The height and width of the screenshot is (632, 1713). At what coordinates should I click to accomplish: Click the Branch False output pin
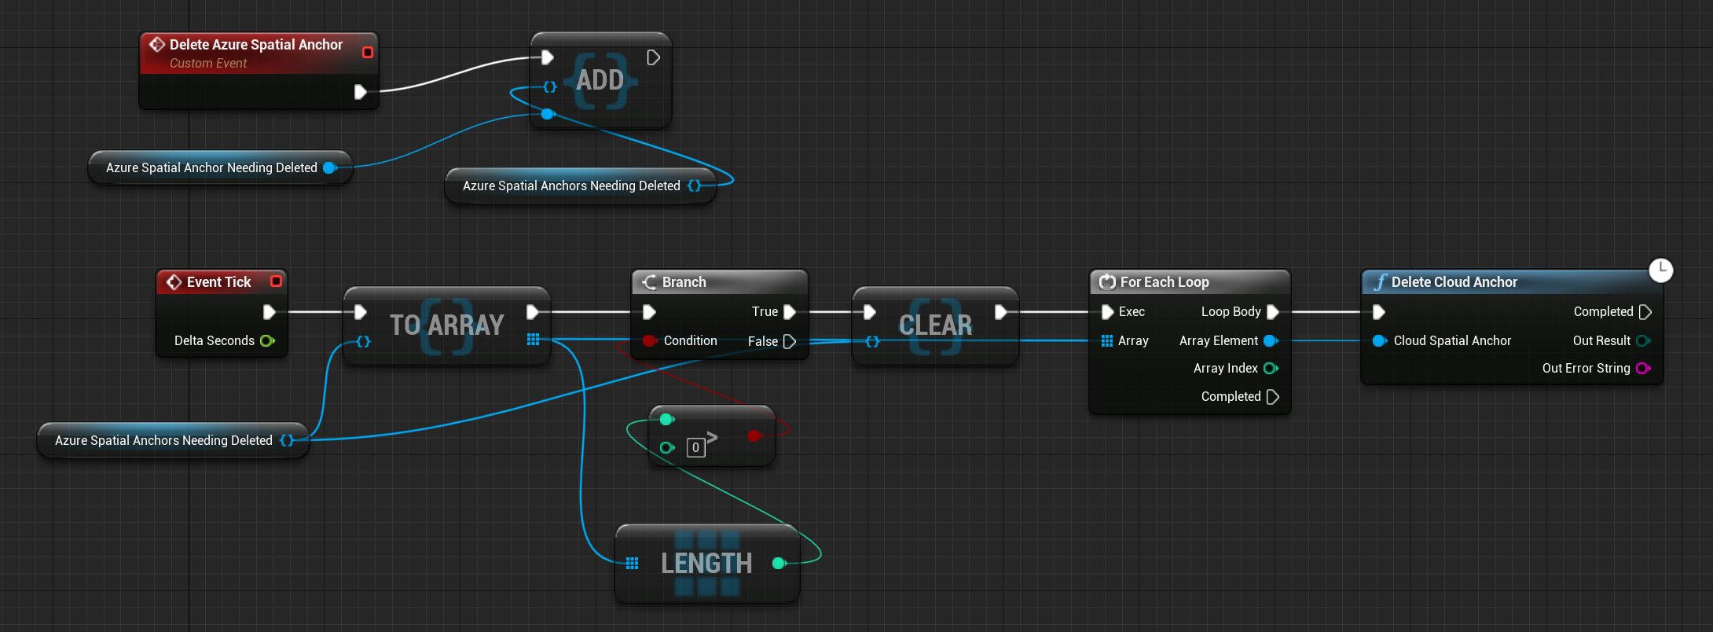pos(790,341)
